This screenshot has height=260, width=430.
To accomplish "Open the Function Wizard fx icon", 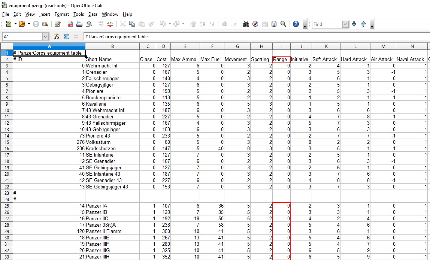I will [x=57, y=36].
